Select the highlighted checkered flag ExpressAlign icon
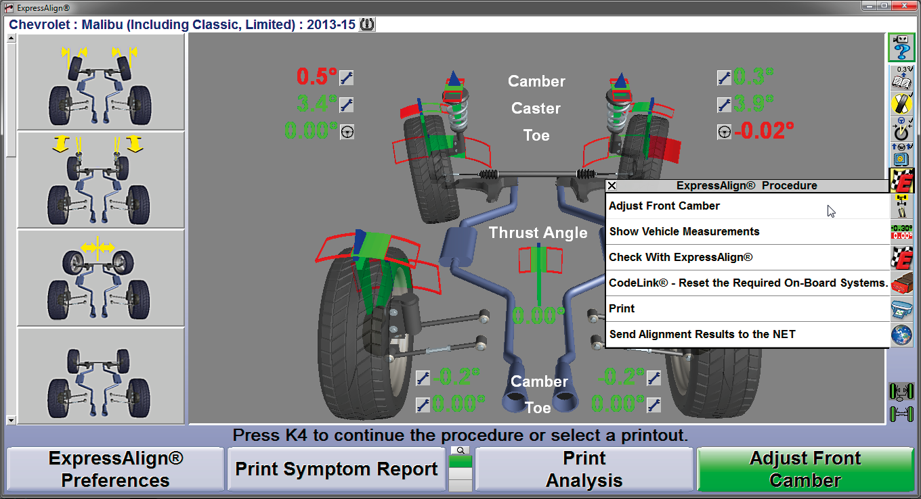 coord(901,181)
